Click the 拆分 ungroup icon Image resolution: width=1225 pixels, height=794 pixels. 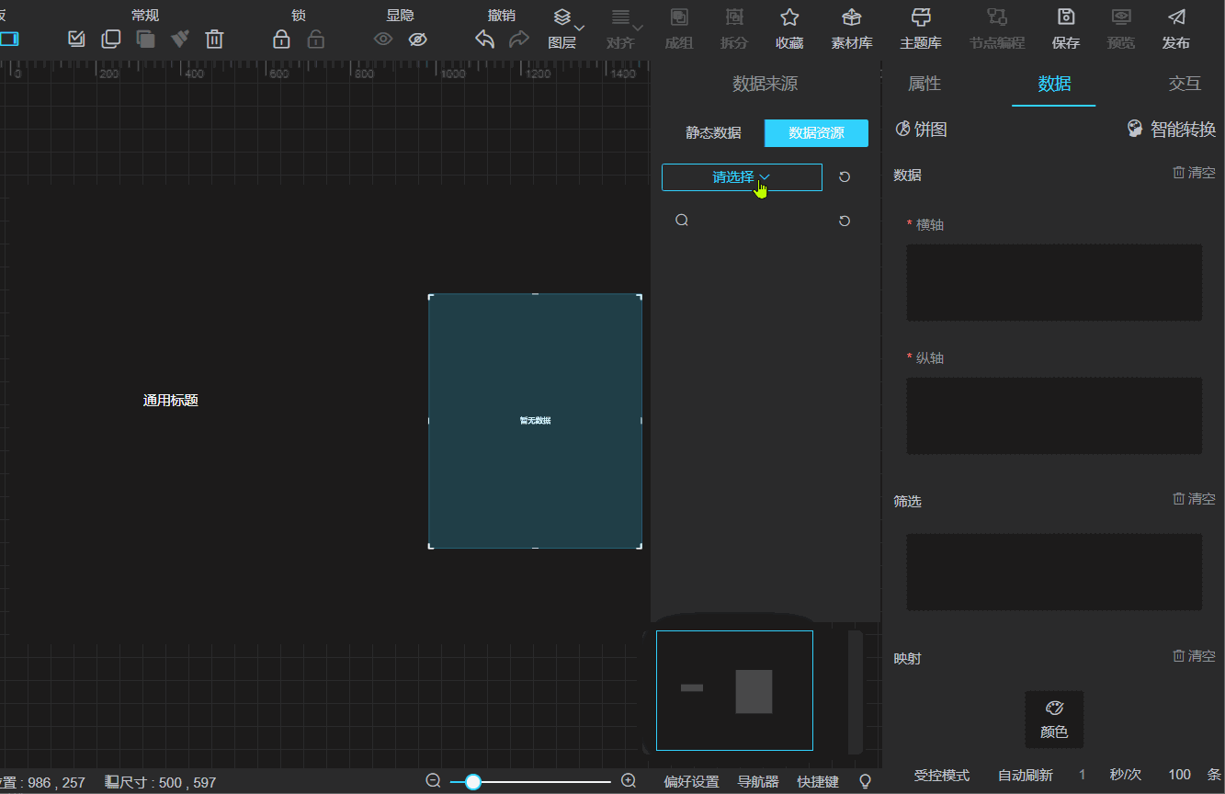coord(734,28)
